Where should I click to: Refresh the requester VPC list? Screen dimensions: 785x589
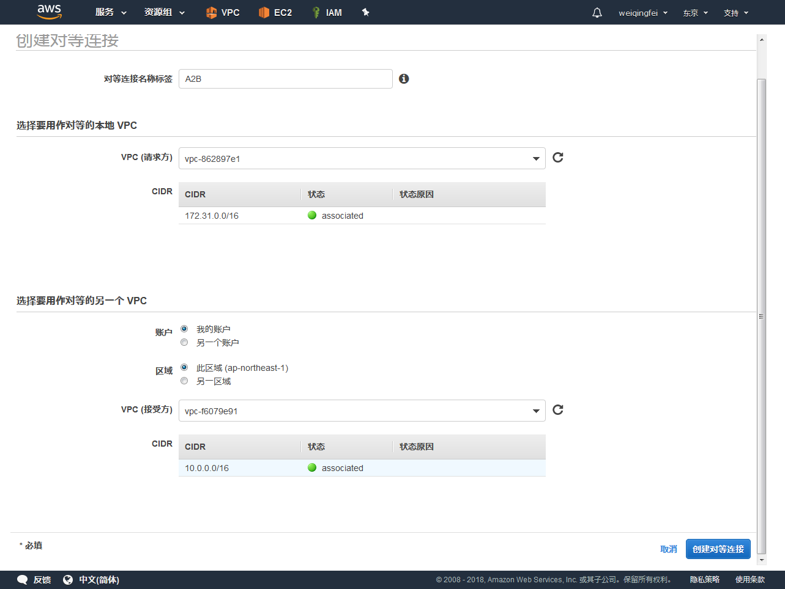pyautogui.click(x=558, y=158)
